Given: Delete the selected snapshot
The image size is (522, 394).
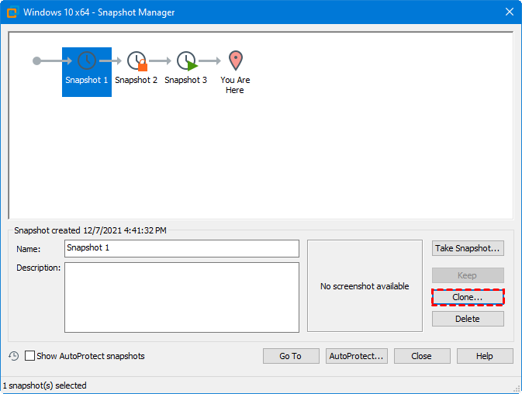Looking at the screenshot, I should (468, 319).
